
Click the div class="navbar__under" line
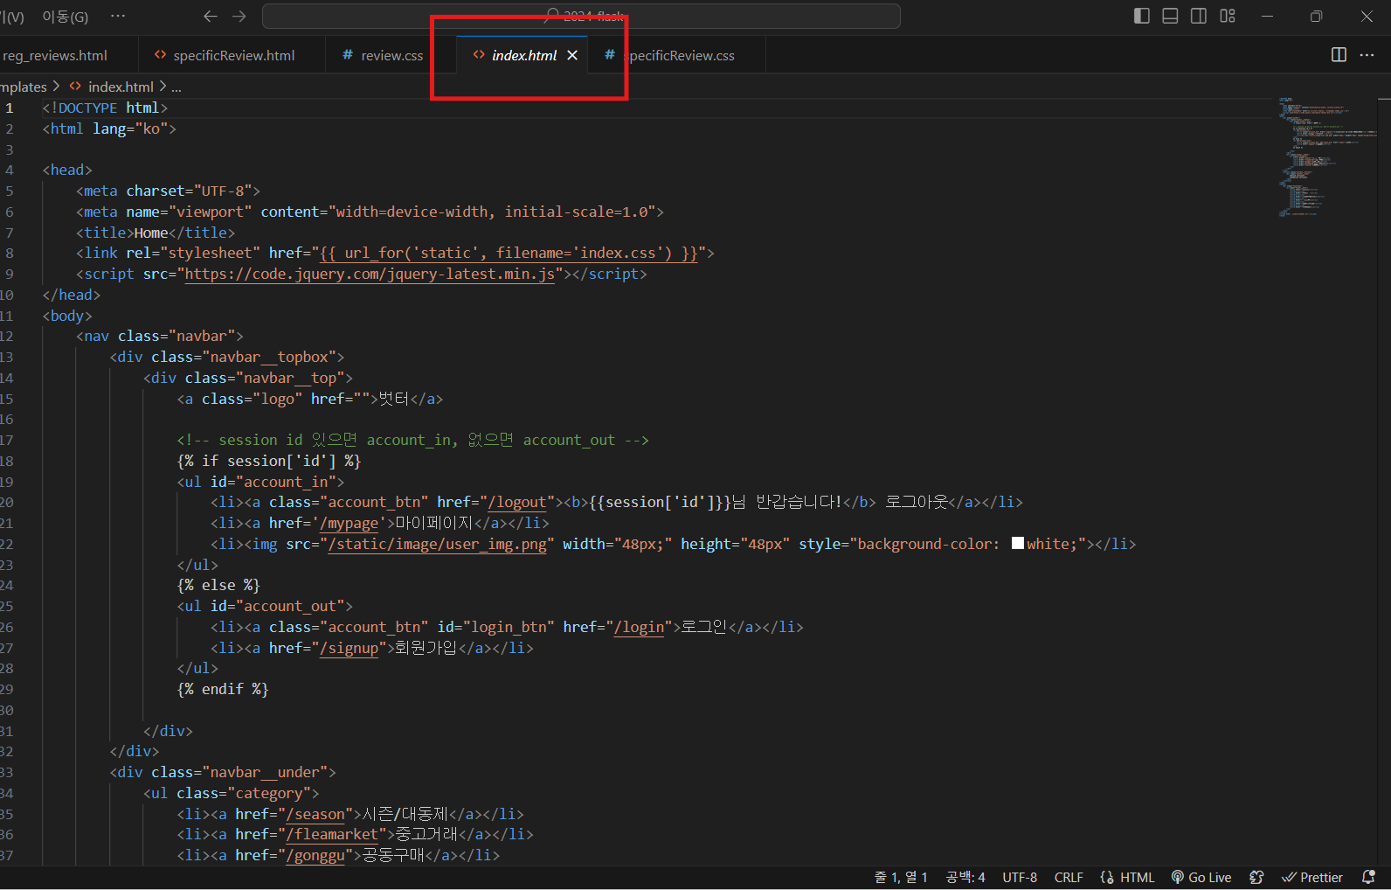click(x=223, y=772)
